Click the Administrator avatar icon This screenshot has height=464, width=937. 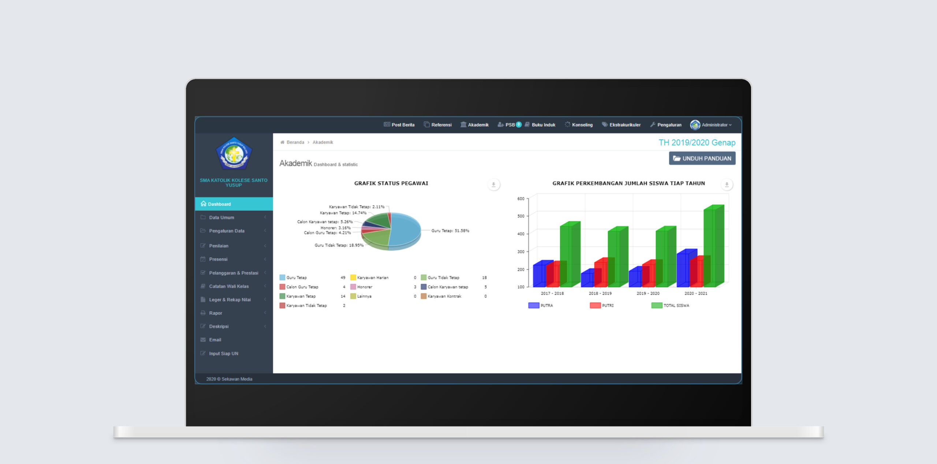pos(695,125)
